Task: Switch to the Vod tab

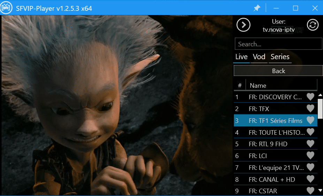Action: [259, 57]
